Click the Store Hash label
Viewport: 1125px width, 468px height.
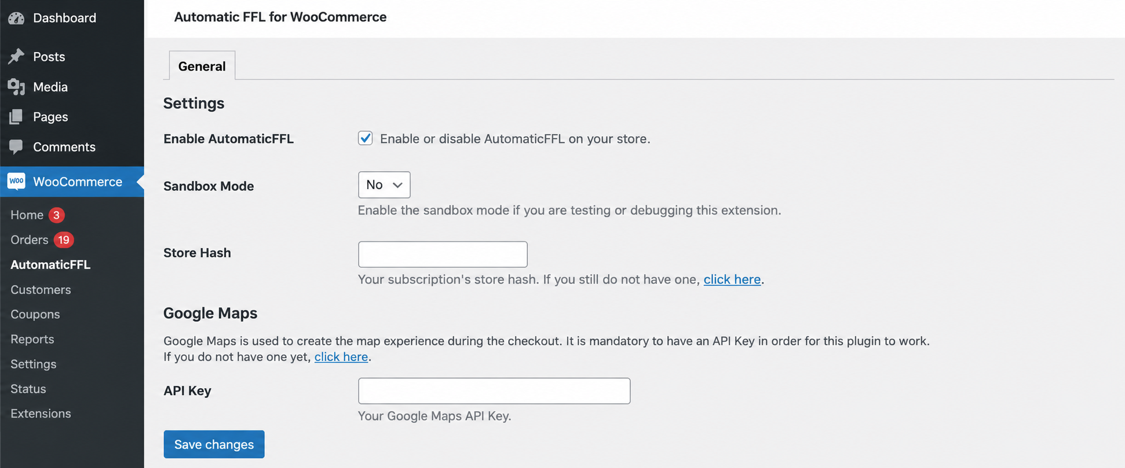click(197, 253)
